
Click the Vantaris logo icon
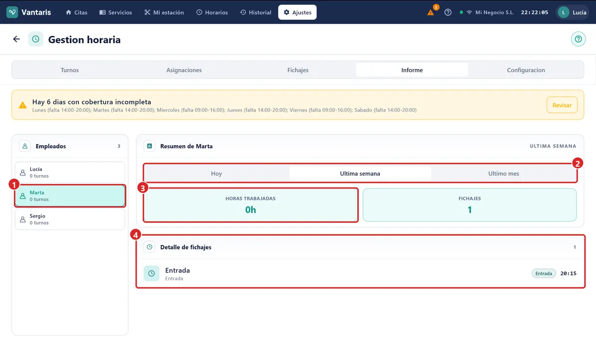12,12
